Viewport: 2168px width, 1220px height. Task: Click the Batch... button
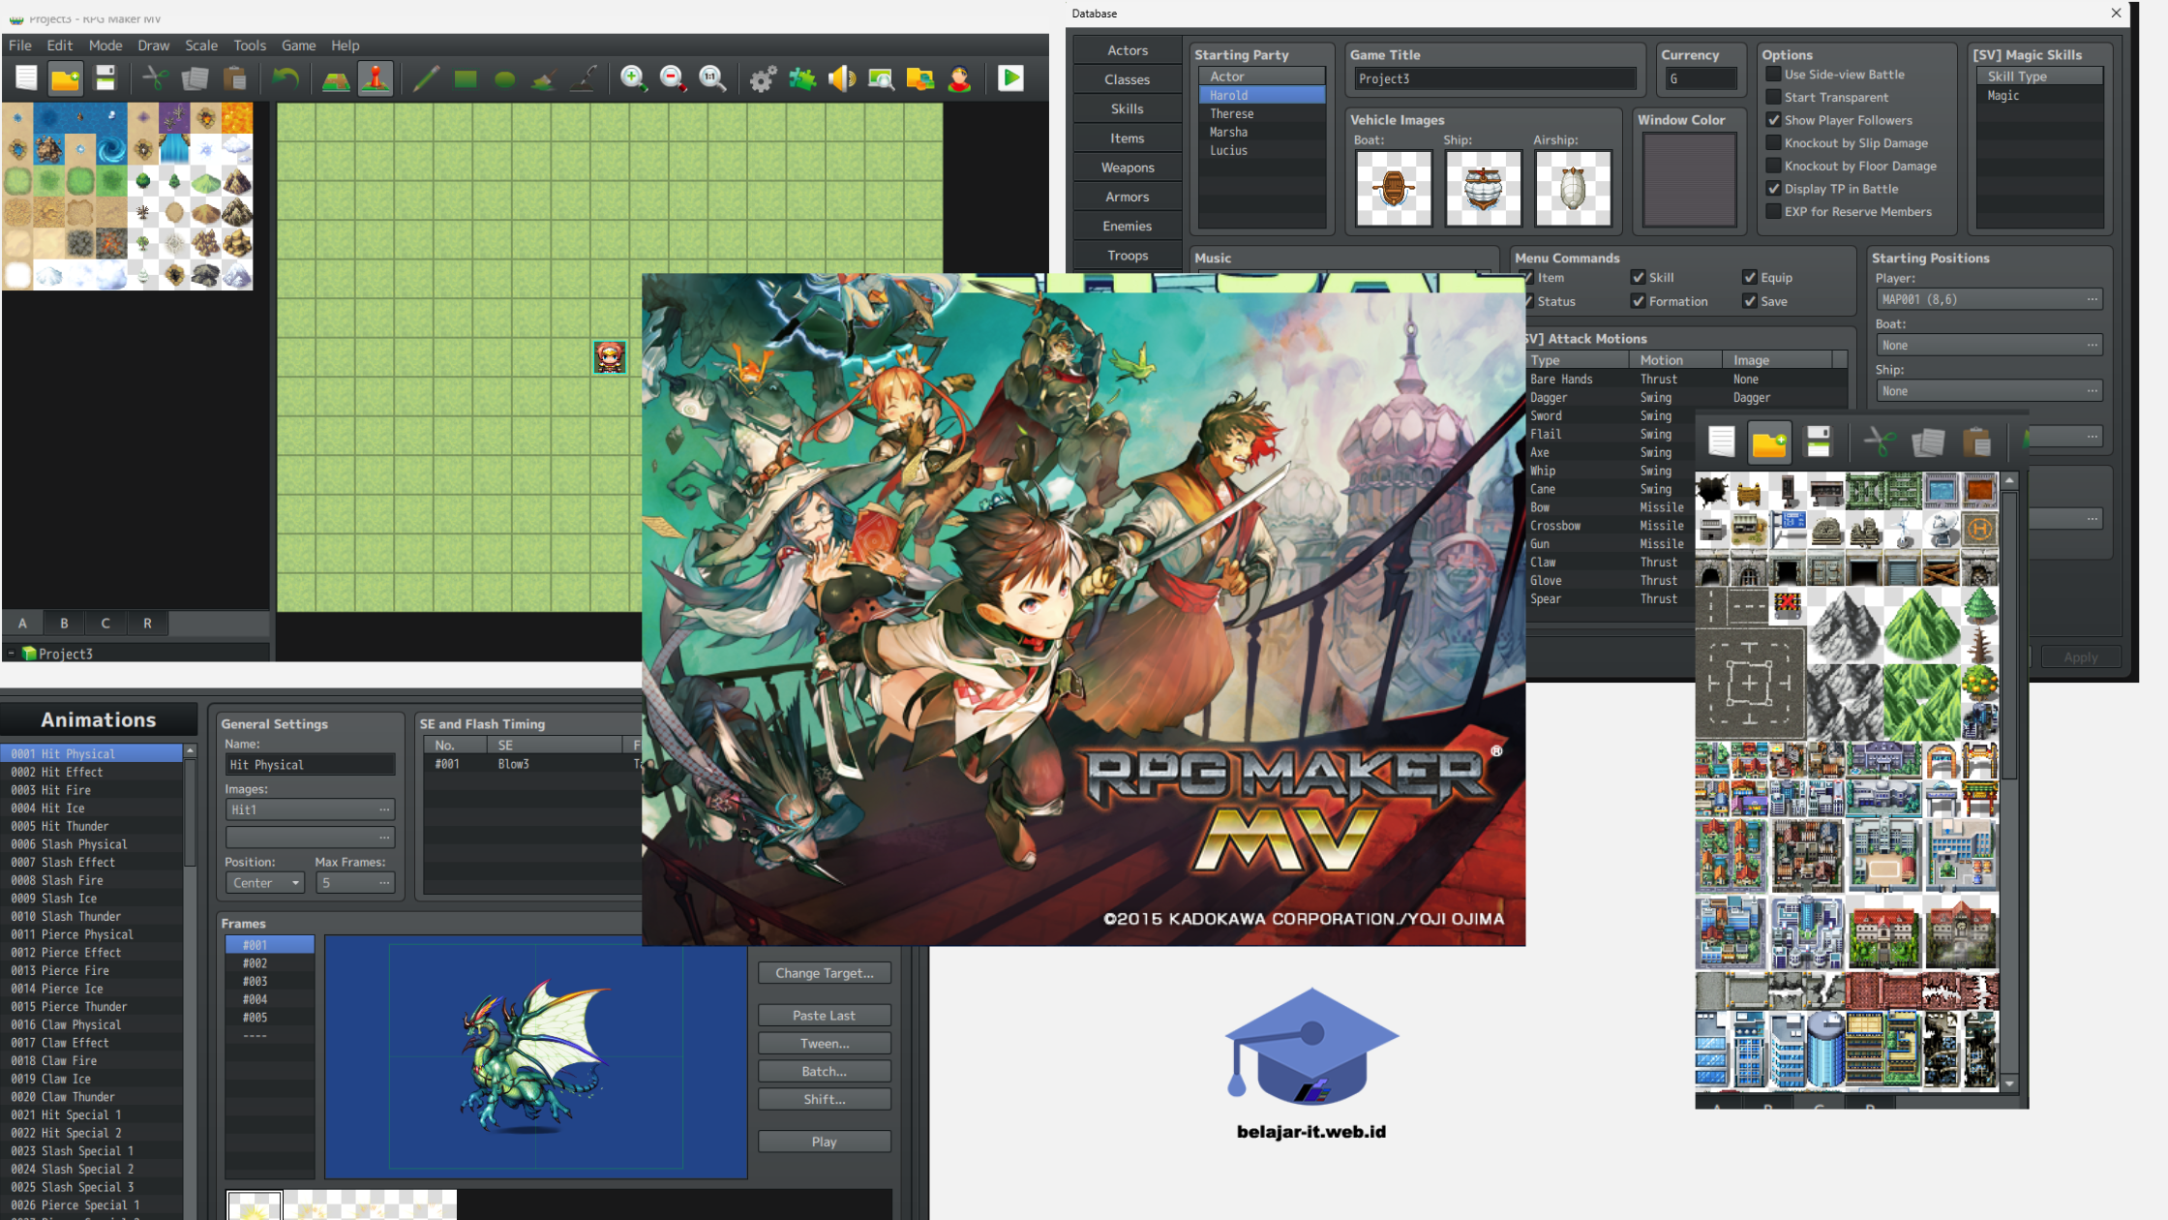(x=824, y=1072)
